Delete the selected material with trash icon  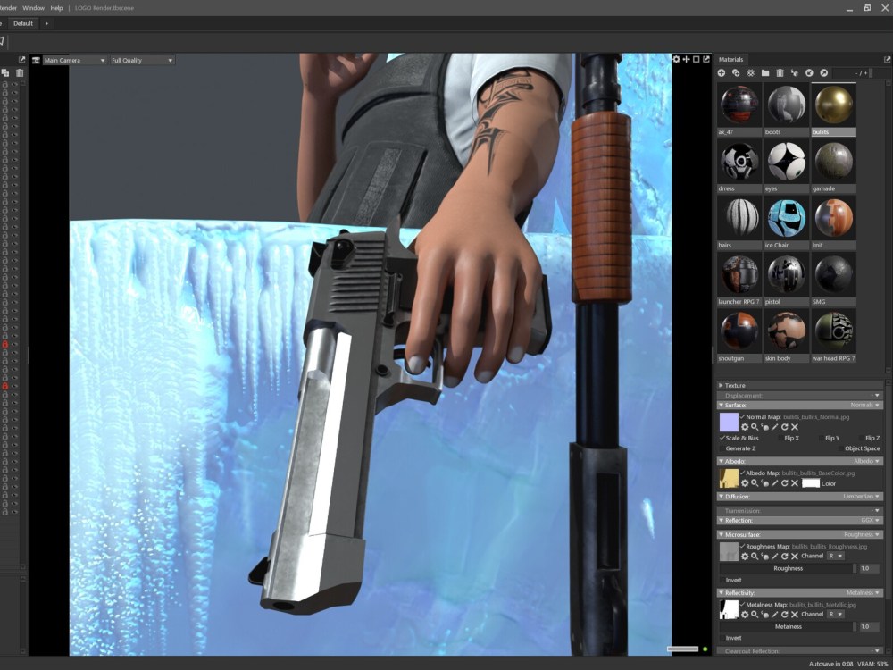pyautogui.click(x=780, y=73)
